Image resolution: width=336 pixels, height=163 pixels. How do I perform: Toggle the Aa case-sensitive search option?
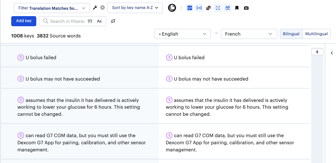point(99,21)
